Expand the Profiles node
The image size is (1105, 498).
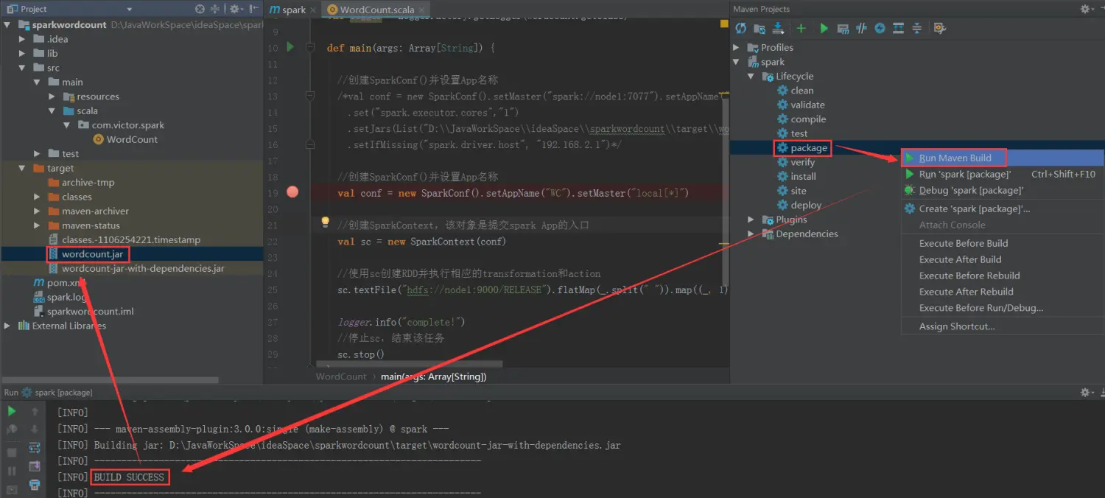point(737,48)
